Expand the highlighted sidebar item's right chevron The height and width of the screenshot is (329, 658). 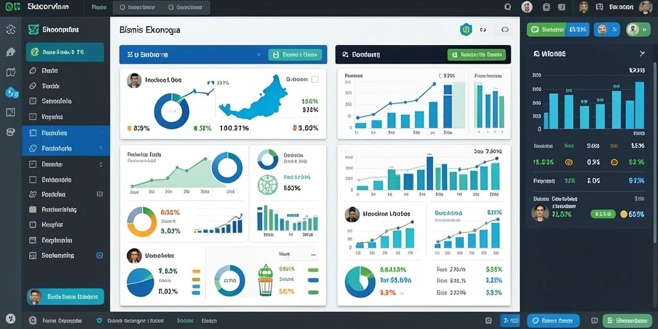101,148
